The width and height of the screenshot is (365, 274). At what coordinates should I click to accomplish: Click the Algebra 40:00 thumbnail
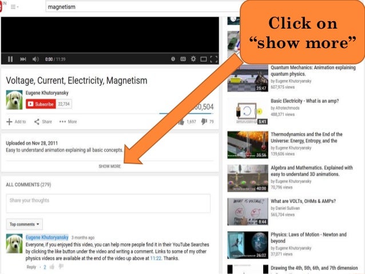[x=248, y=178]
